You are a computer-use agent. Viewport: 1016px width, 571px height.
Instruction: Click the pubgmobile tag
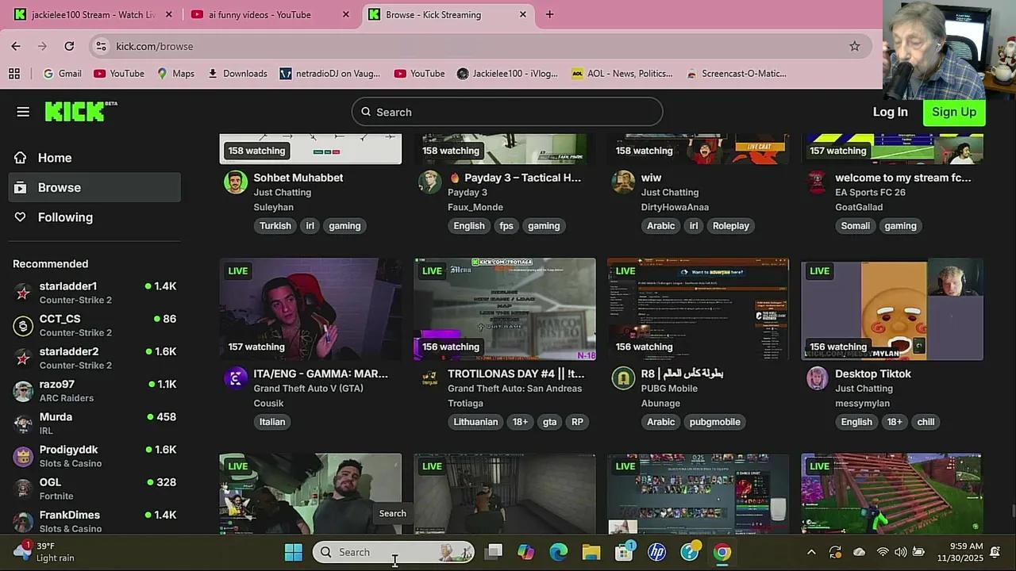714,422
